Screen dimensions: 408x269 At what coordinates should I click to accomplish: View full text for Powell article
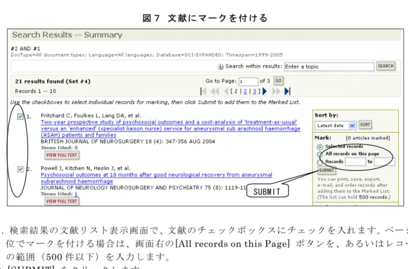[62, 201]
